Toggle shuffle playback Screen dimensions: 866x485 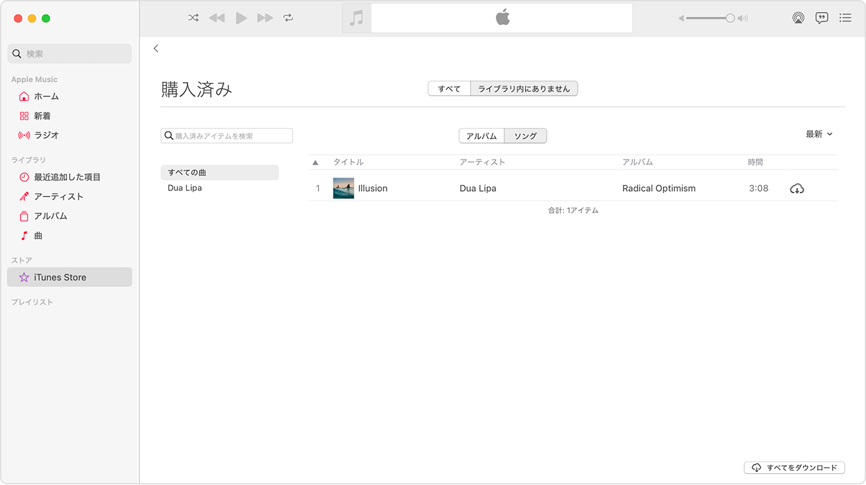[x=194, y=18]
